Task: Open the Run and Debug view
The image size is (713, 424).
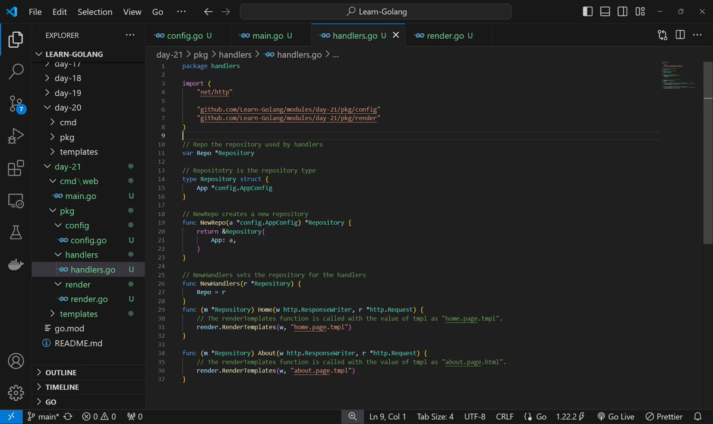Action: 16,136
